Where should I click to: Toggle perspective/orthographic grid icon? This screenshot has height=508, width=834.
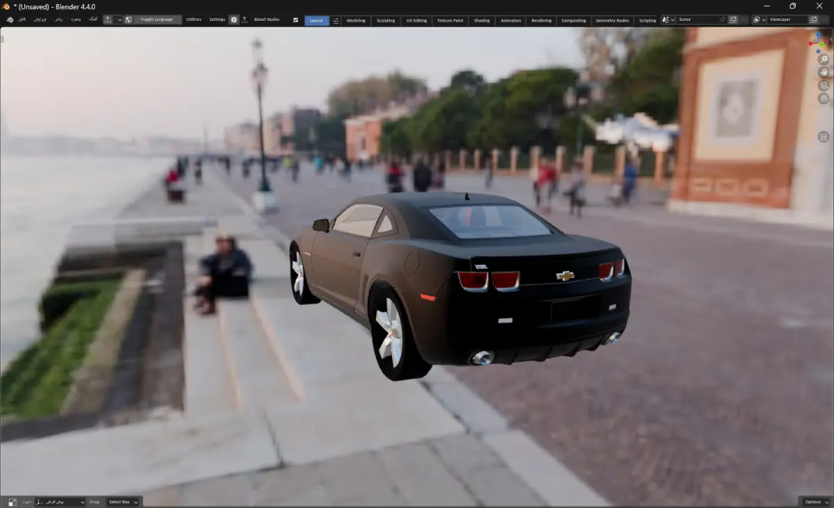[824, 99]
